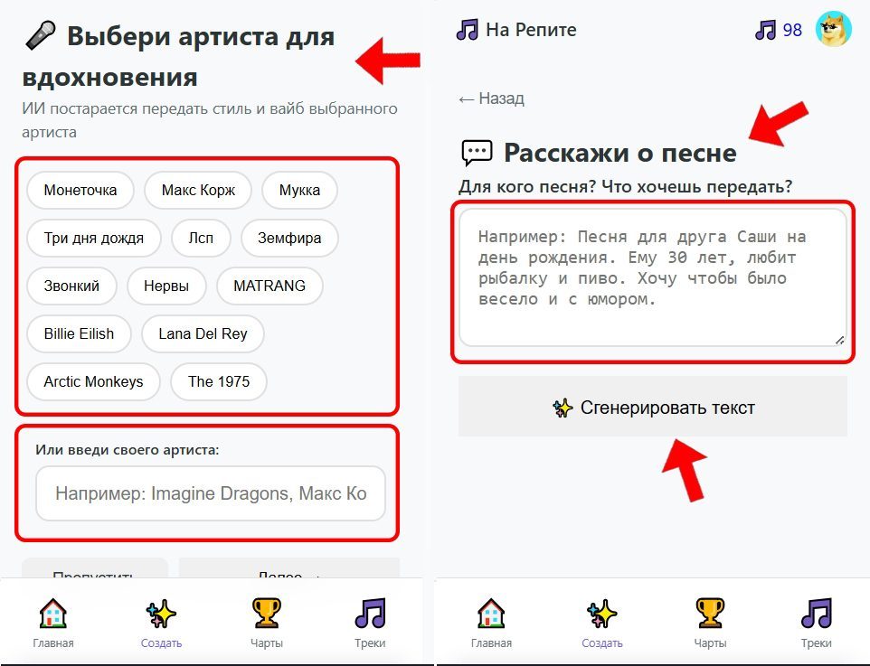The width and height of the screenshot is (870, 666).
Task: Choose Макс Корж as inspiration artist
Action: coord(198,191)
